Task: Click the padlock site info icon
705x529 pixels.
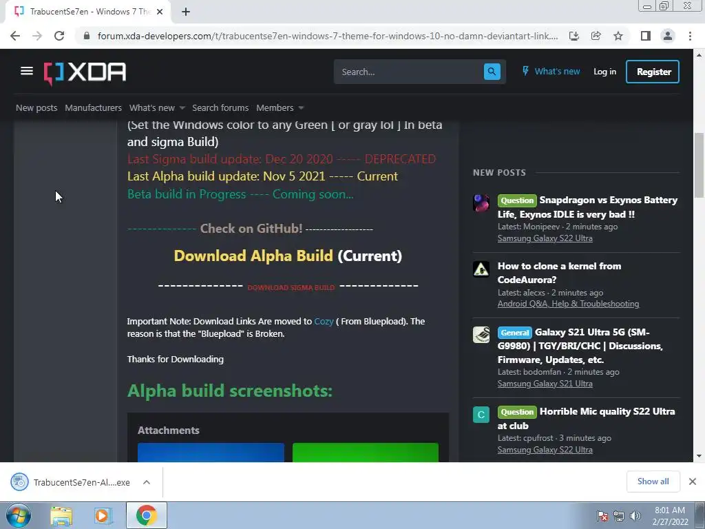Action: (x=86, y=36)
